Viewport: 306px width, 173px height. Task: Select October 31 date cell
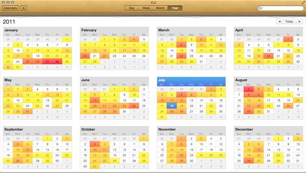(95, 166)
